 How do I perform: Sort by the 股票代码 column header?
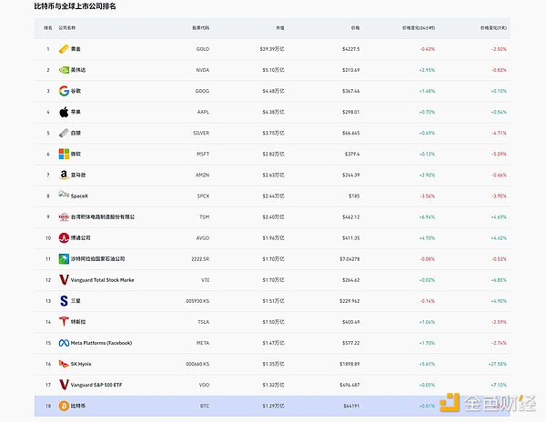pyautogui.click(x=200, y=28)
